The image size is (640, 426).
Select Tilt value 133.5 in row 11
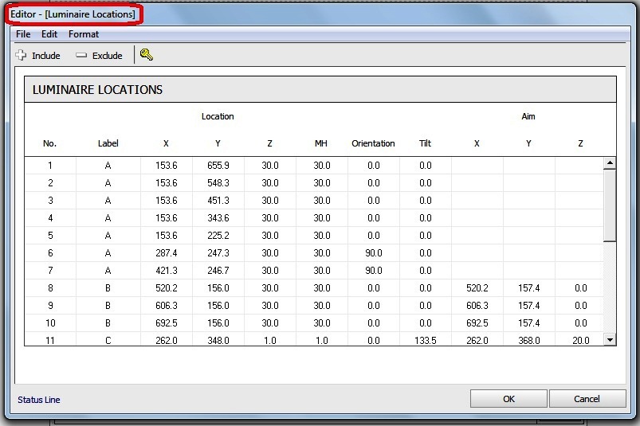pyautogui.click(x=426, y=340)
